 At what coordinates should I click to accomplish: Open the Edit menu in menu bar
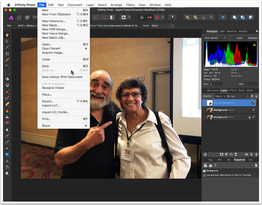[51, 5]
